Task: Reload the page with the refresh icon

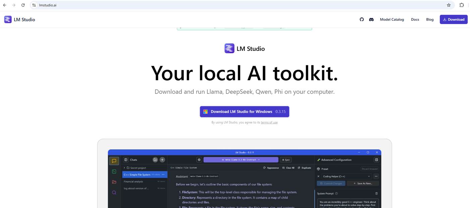Action: pos(23,5)
